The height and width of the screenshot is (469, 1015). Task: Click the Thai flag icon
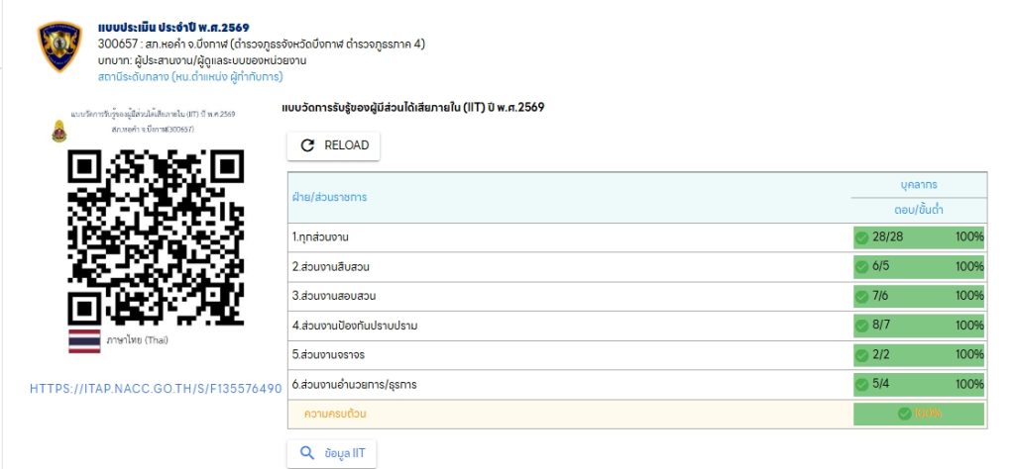pyautogui.click(x=84, y=341)
